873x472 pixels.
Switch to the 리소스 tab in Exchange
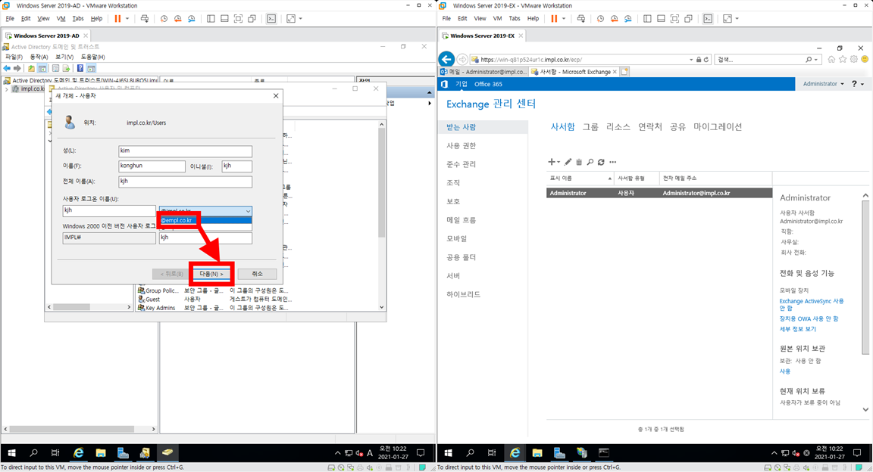pyautogui.click(x=618, y=127)
